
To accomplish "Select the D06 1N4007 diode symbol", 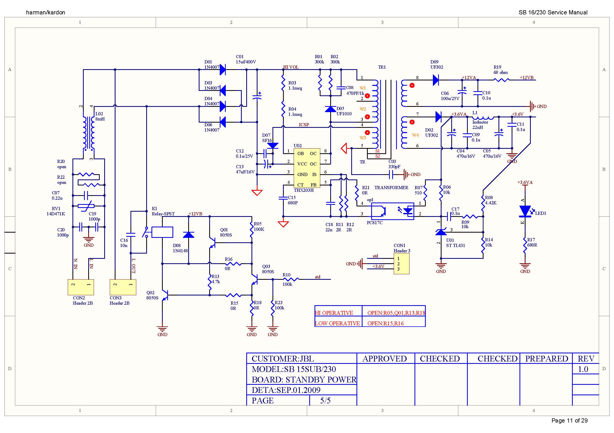I will click(223, 122).
